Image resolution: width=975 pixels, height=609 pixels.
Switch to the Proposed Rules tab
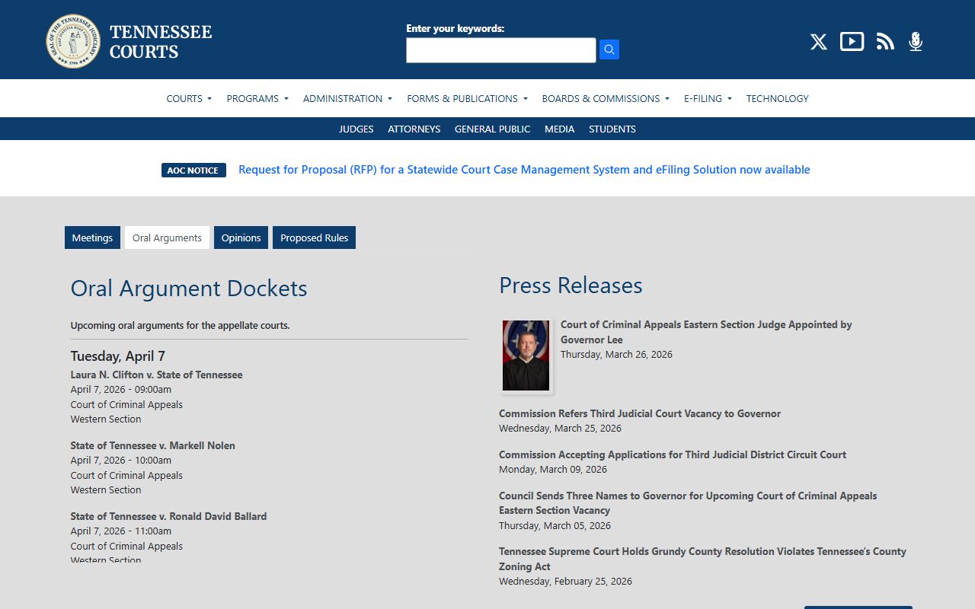(x=314, y=238)
